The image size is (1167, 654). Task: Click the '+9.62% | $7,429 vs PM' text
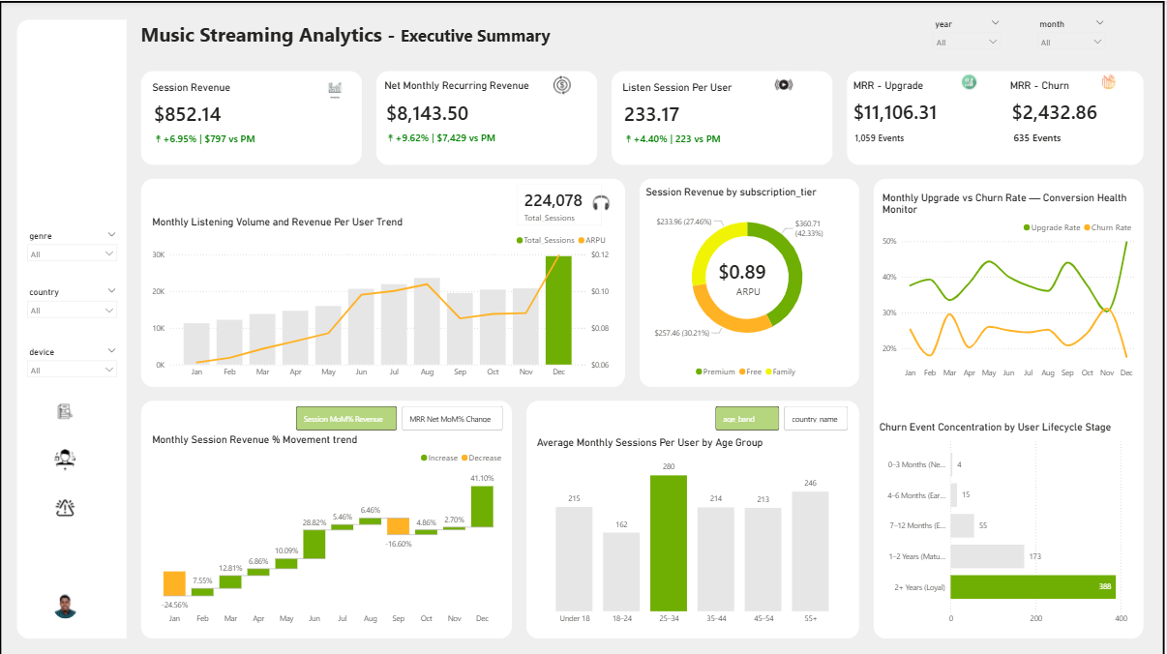click(x=440, y=138)
